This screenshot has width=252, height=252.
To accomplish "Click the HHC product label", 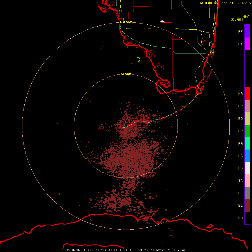I will 246,17.
